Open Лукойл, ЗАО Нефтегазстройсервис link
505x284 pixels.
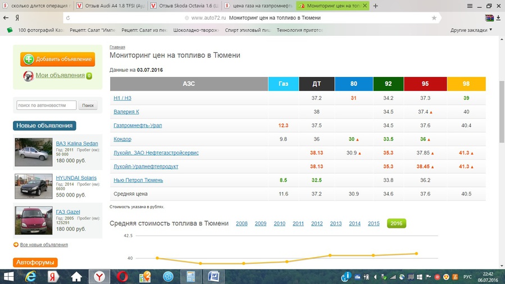(156, 153)
